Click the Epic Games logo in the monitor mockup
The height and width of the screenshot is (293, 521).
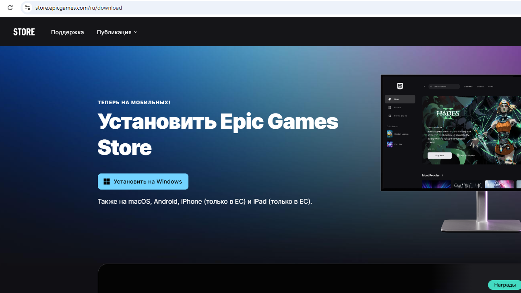coord(400,86)
